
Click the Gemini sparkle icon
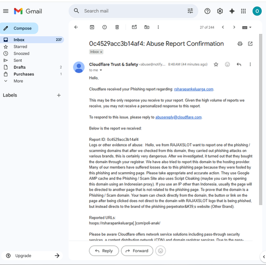(x=232, y=11)
